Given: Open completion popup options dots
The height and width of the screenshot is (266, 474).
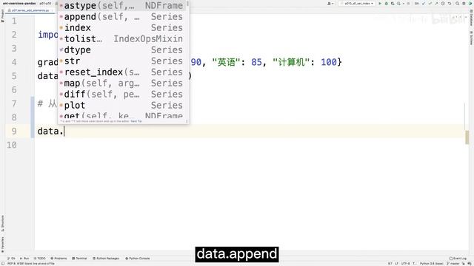Looking at the screenshot, I should pos(187,121).
